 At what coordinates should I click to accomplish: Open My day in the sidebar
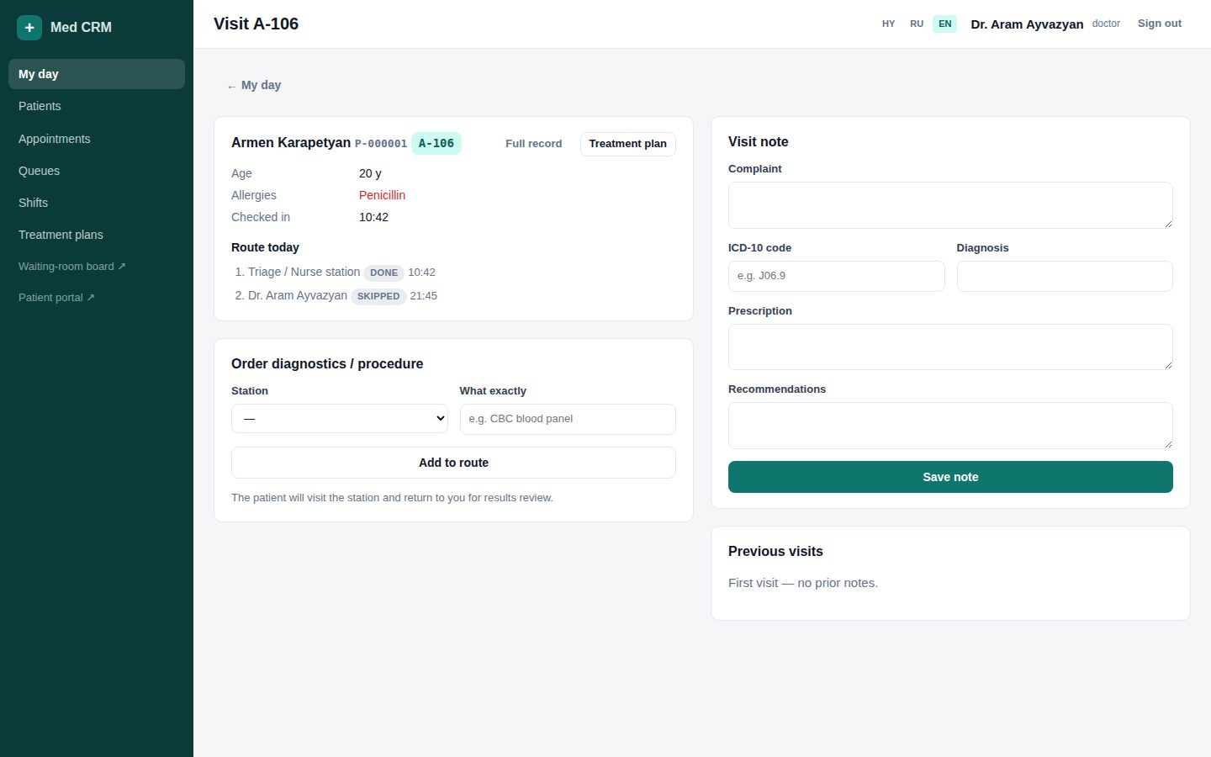[x=97, y=74]
